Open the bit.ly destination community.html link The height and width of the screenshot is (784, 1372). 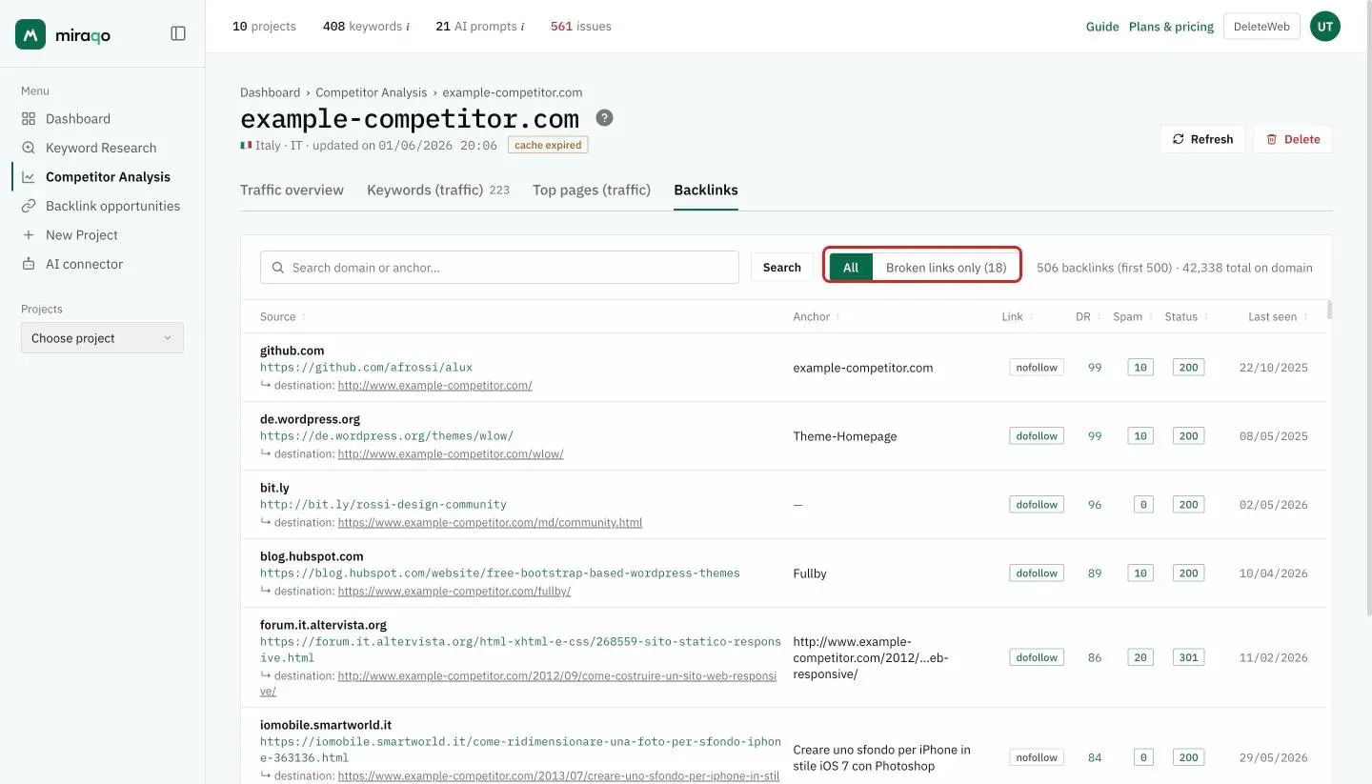click(490, 522)
